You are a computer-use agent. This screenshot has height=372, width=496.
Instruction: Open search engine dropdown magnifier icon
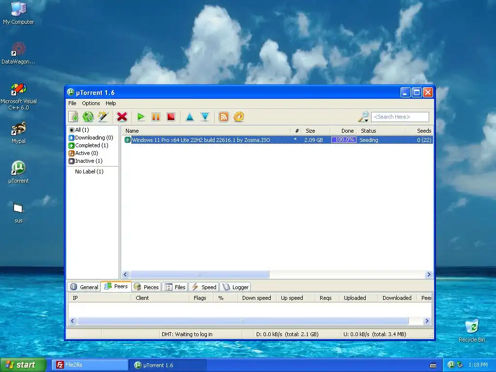click(363, 117)
